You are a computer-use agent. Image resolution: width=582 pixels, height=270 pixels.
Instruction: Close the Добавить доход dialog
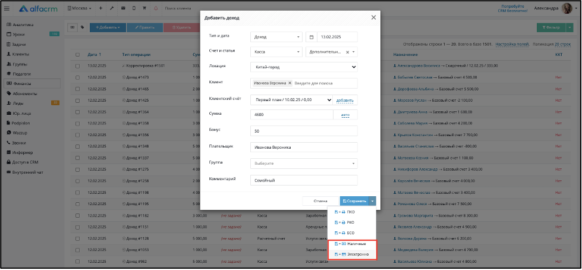(x=373, y=17)
